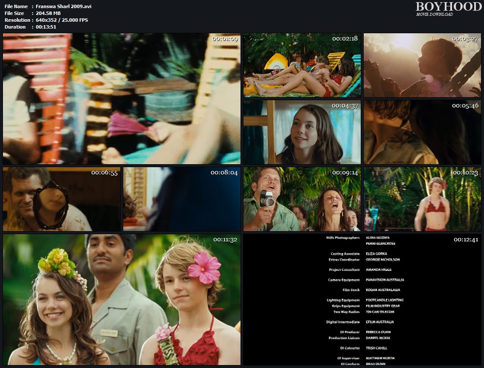The width and height of the screenshot is (484, 368).
Task: Select the hand mirror thumbnail at 00:06:55
Action: point(61,199)
